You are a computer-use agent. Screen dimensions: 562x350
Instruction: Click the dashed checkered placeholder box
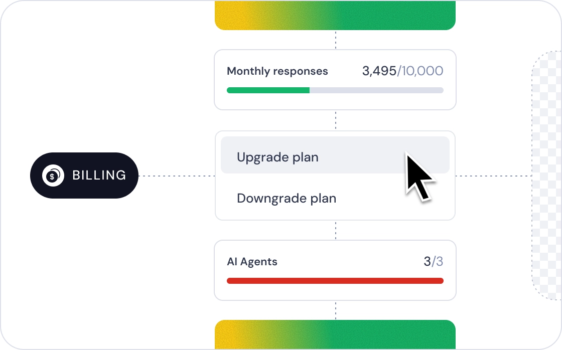coord(547,176)
